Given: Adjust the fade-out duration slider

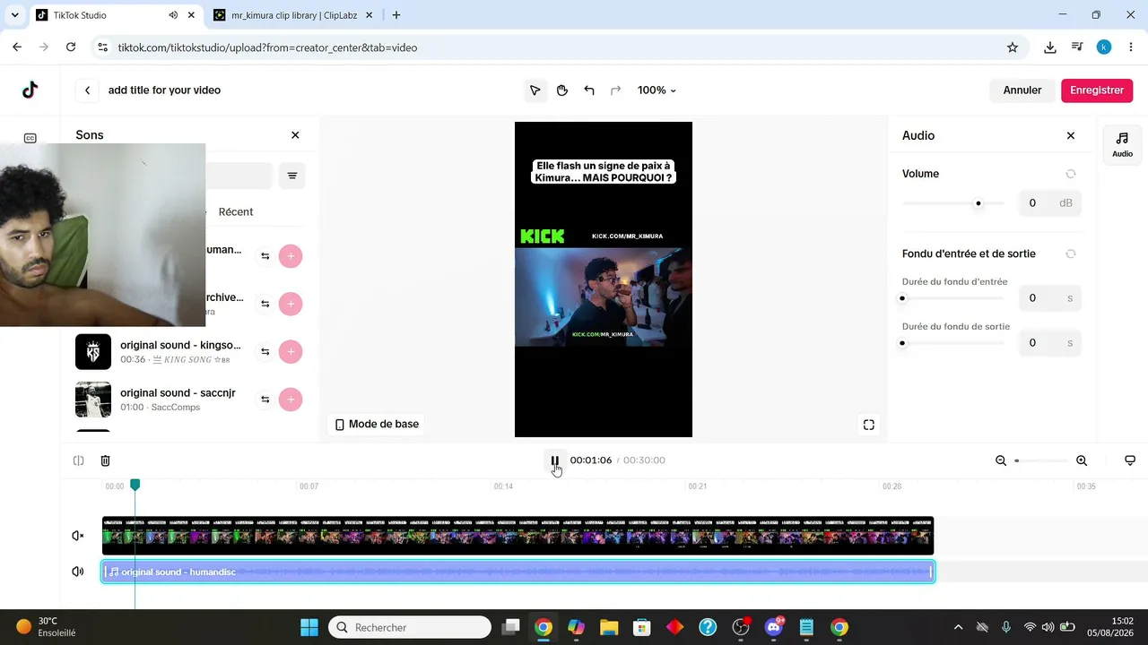Looking at the screenshot, I should (x=902, y=343).
